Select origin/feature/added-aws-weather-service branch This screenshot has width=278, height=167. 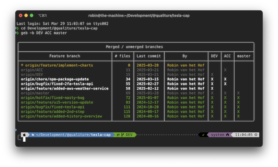pyautogui.click(x=65, y=88)
